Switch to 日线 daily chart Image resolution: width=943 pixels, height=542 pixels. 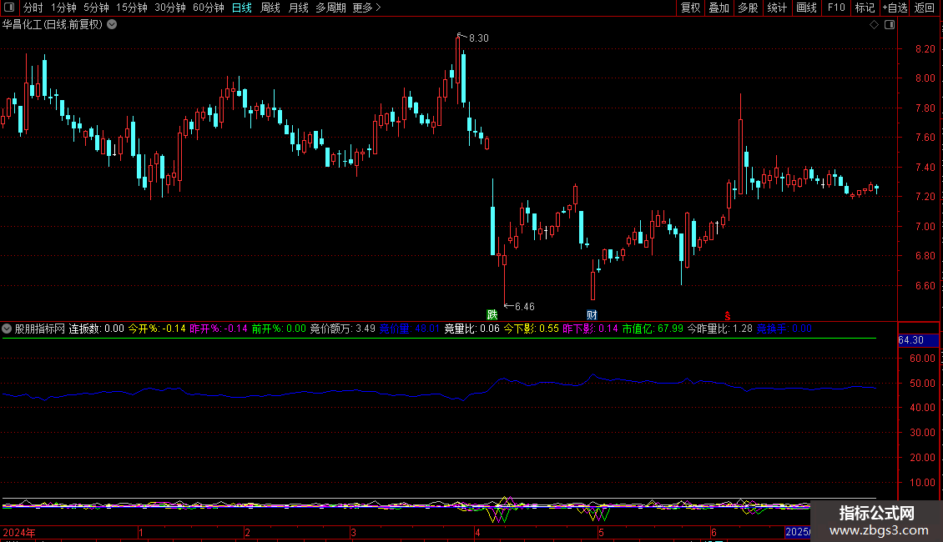(x=242, y=8)
